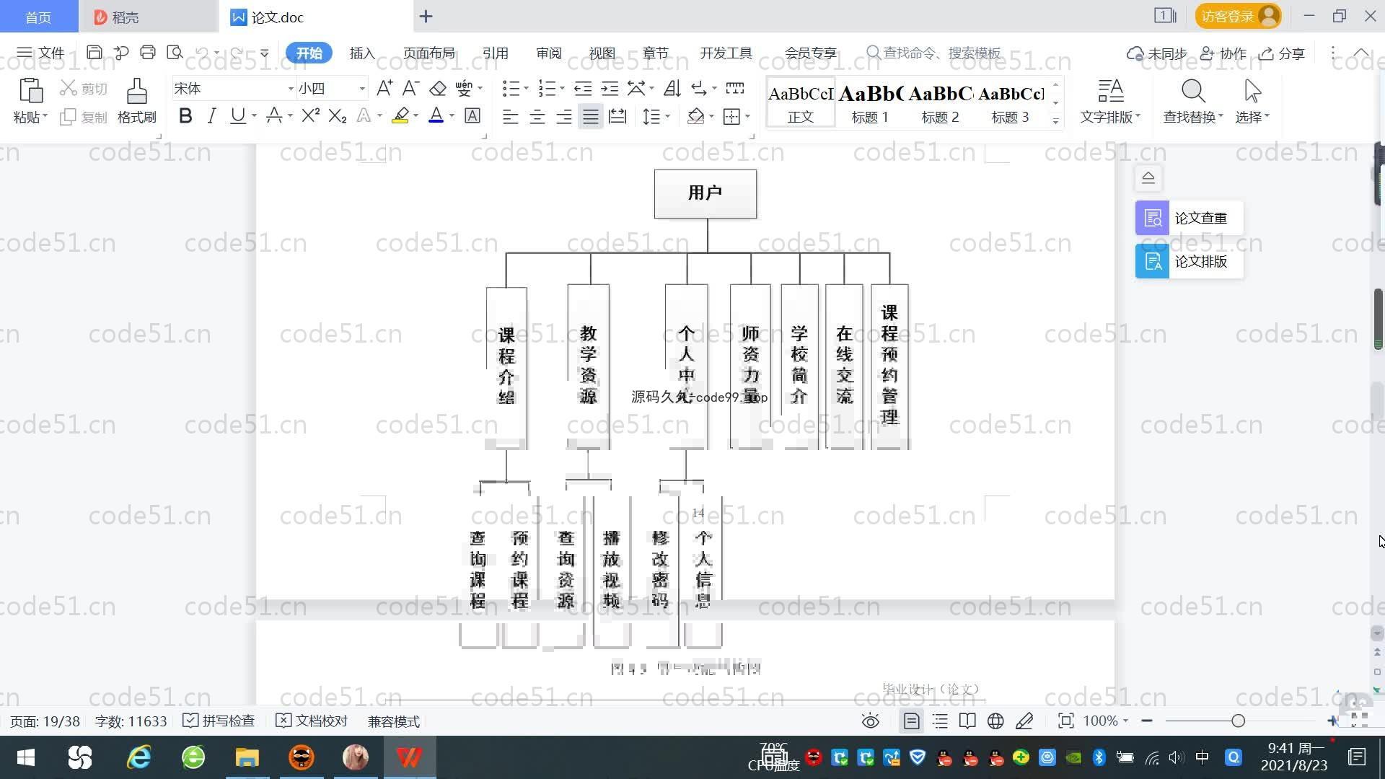Open Internet Explorer from taskbar

click(x=138, y=757)
